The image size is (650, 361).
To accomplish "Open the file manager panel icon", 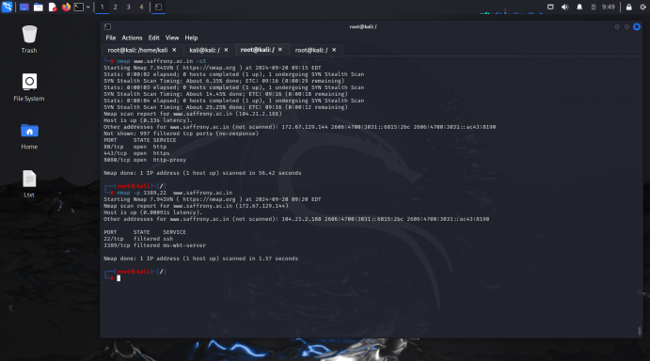I will click(x=39, y=7).
